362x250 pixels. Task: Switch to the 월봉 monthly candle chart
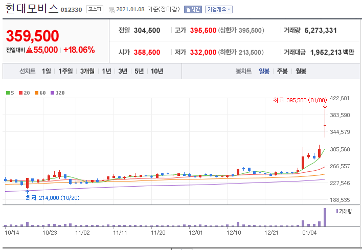(301, 71)
